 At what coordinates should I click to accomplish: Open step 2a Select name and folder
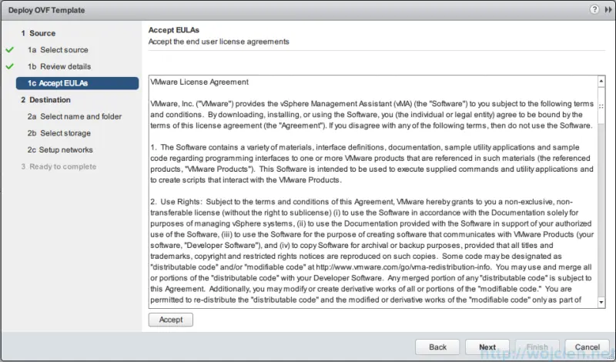[74, 116]
